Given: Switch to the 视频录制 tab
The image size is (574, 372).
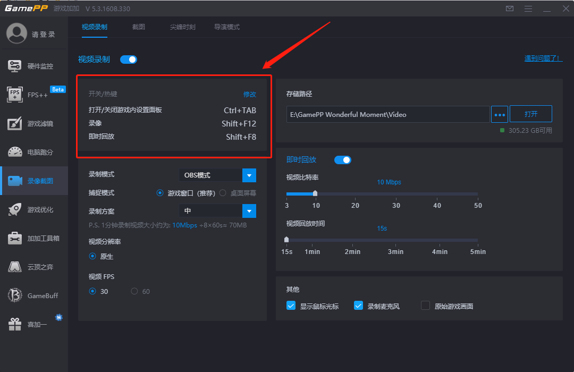Looking at the screenshot, I should pos(95,27).
